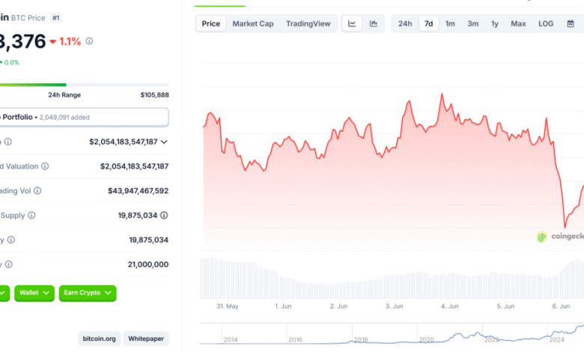
Task: Click info icon beside Valuation label
Action: [x=45, y=166]
